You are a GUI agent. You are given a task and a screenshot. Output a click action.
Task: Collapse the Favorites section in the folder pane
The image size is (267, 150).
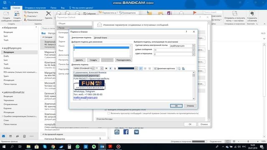click(3, 27)
